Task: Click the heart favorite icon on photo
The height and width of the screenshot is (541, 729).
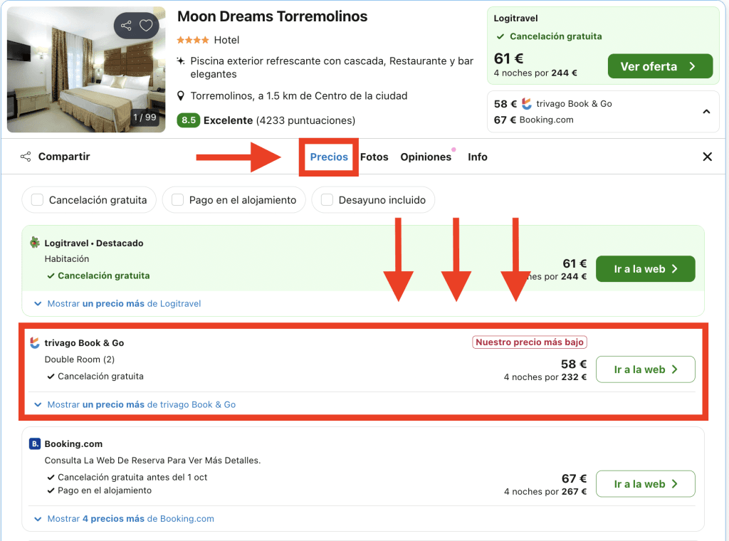Action: (146, 26)
